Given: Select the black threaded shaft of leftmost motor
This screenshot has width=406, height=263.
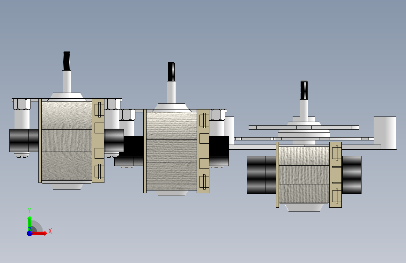Looking at the screenshot, I should coord(66,61).
